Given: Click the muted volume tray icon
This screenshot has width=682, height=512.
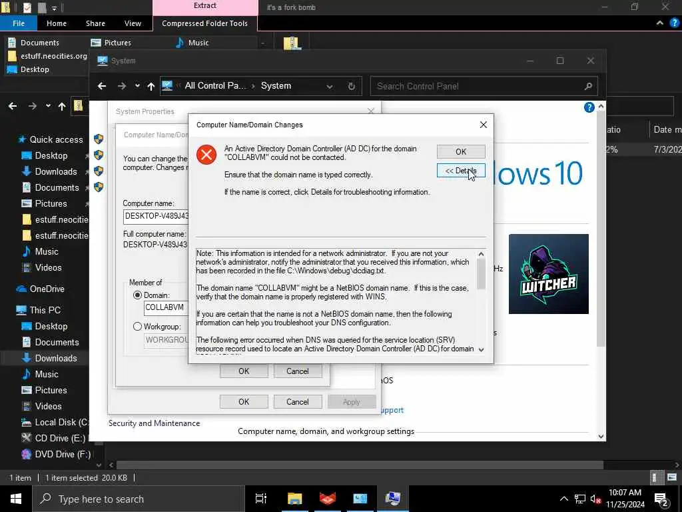Looking at the screenshot, I should [596, 499].
